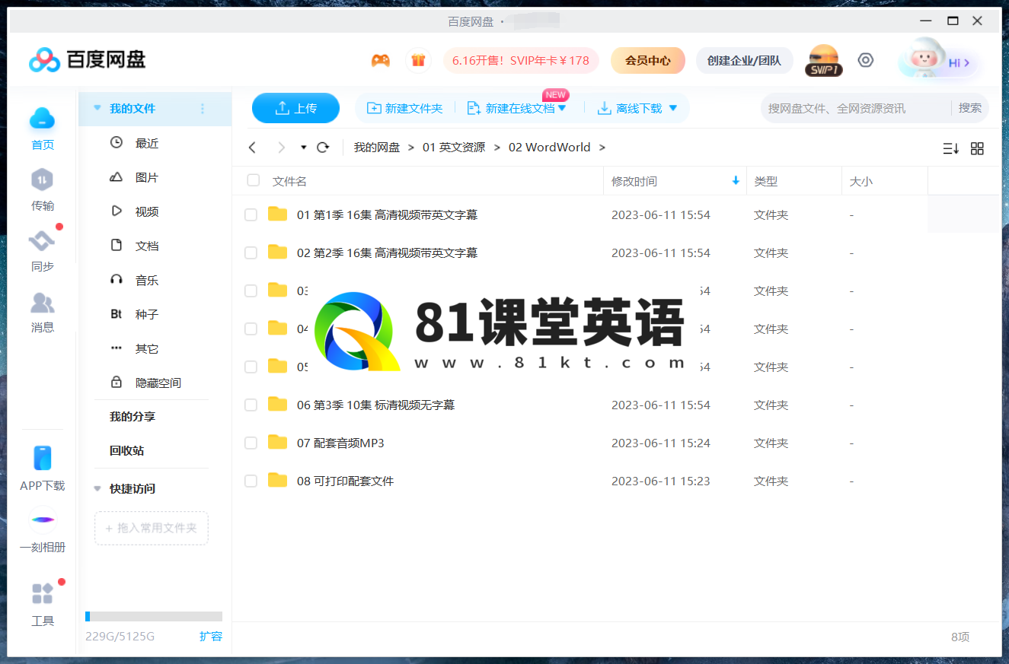Open 我的分享
Viewport: 1009px width, 664px height.
133,417
